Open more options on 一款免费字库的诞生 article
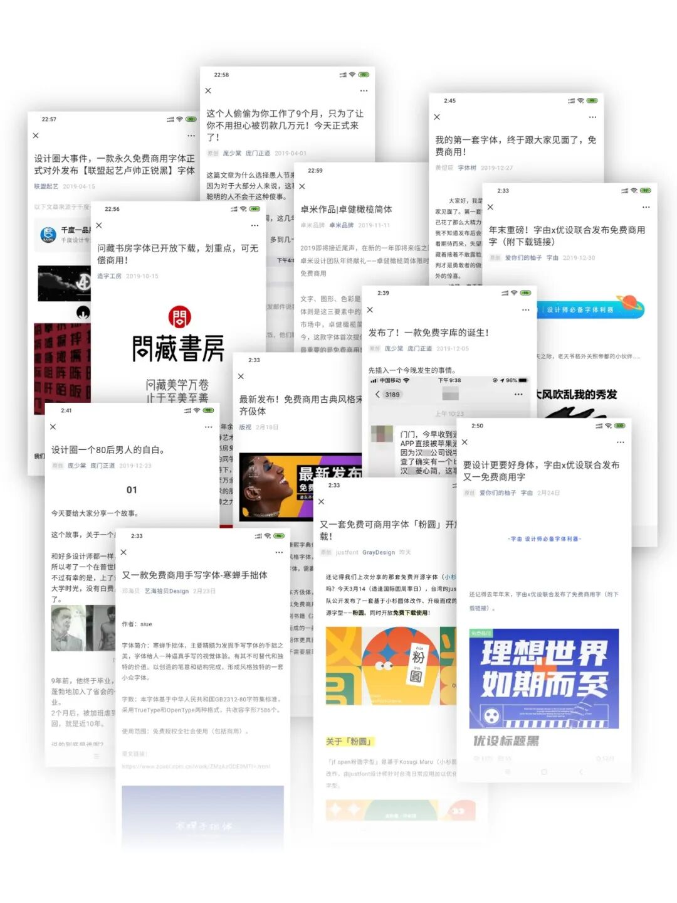 pyautogui.click(x=525, y=310)
